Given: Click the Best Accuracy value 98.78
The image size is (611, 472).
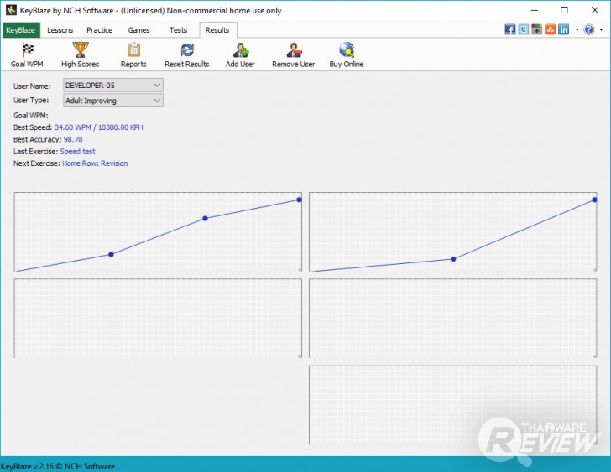Looking at the screenshot, I should [73, 139].
